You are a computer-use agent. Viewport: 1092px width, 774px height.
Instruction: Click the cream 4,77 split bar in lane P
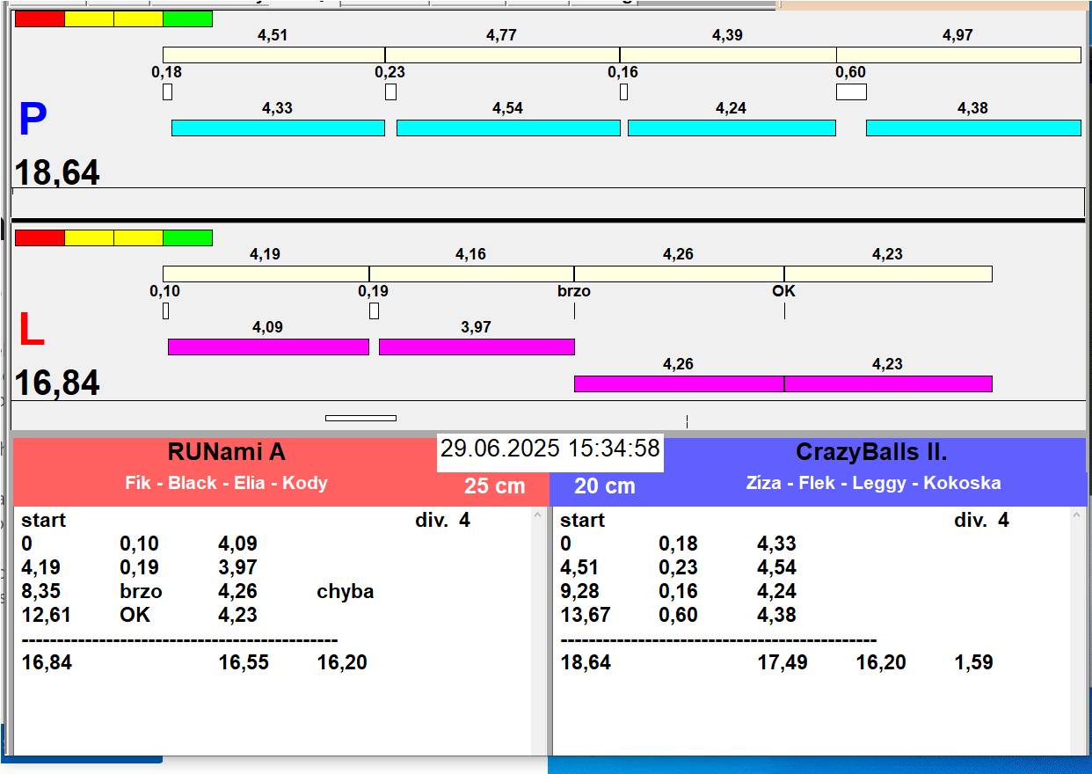point(502,55)
